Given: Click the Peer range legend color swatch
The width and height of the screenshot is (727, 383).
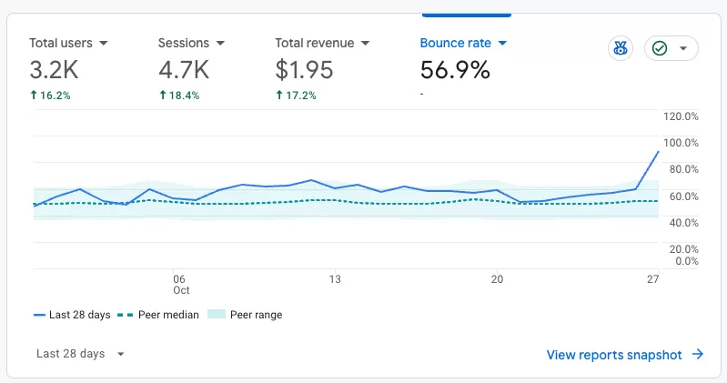Looking at the screenshot, I should [216, 315].
